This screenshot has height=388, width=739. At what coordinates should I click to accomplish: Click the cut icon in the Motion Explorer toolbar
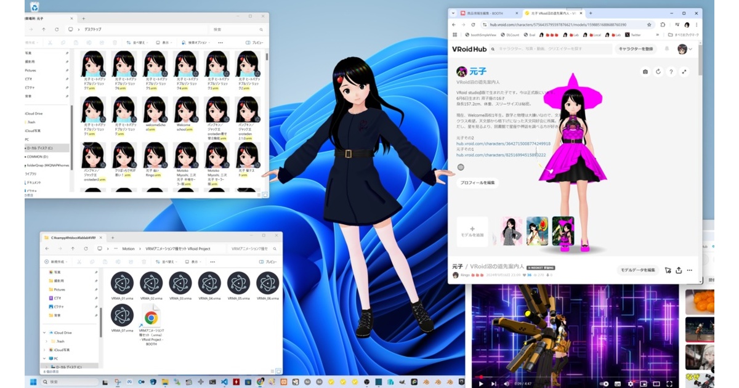click(80, 262)
